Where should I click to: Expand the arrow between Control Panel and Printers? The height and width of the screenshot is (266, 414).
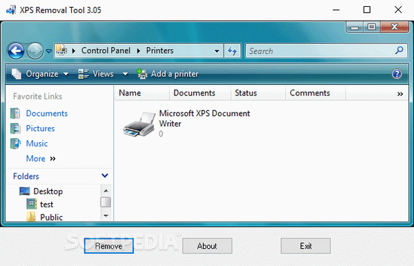point(139,50)
